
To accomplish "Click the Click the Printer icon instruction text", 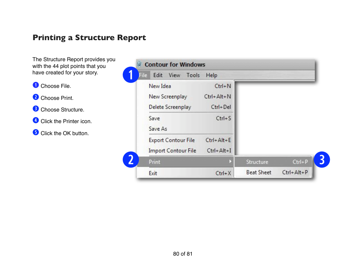I will pos(66,121).
